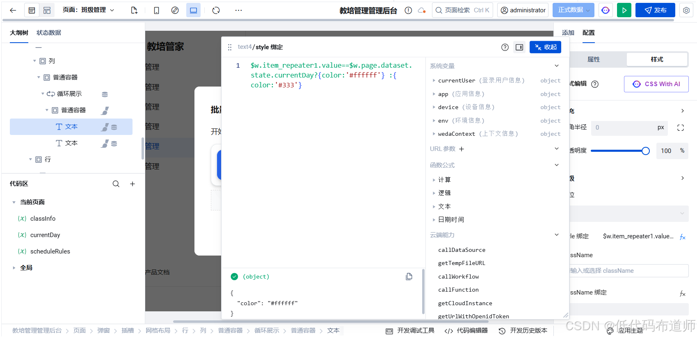
Task: Open the 状态数据 tab
Action: [x=49, y=33]
